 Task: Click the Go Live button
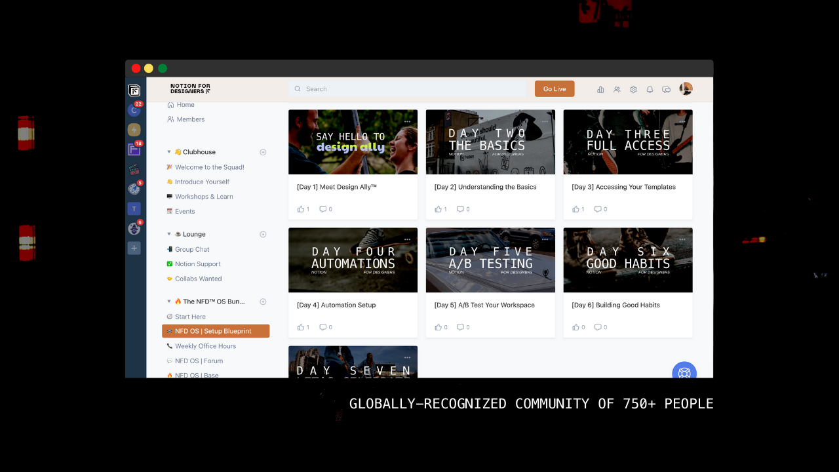pyautogui.click(x=555, y=88)
